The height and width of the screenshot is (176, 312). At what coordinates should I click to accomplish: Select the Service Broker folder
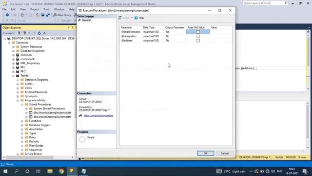tap(33, 154)
